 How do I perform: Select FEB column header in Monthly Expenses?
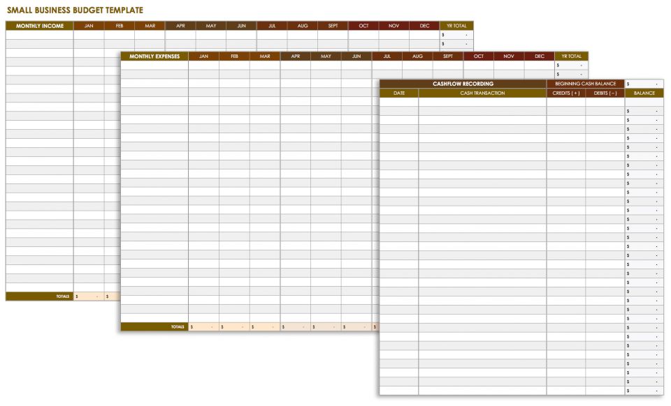pyautogui.click(x=235, y=57)
